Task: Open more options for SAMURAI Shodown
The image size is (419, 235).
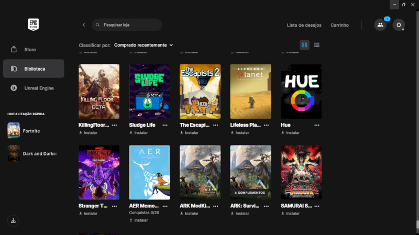Action: pyautogui.click(x=317, y=206)
